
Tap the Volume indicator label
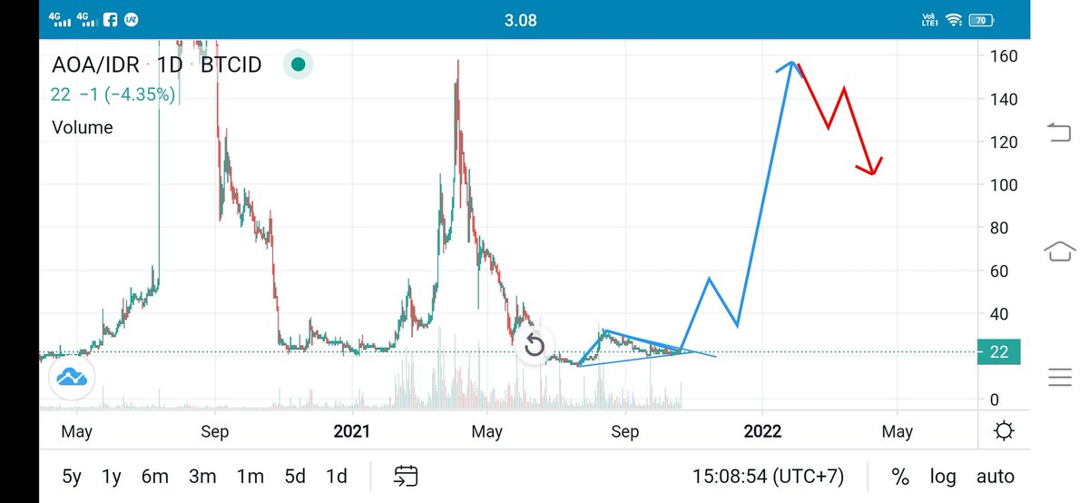click(x=83, y=128)
